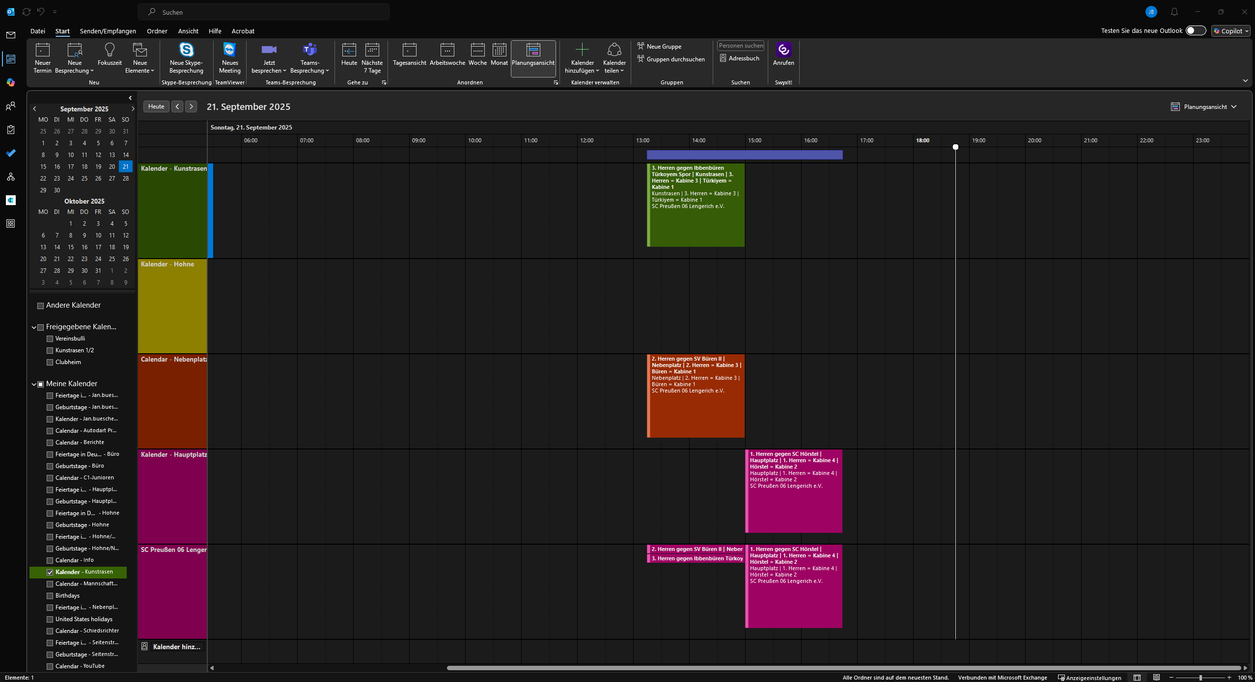Enable the Clubheim shared calendar checkbox
Viewport: 1255px width, 682px height.
click(50, 362)
